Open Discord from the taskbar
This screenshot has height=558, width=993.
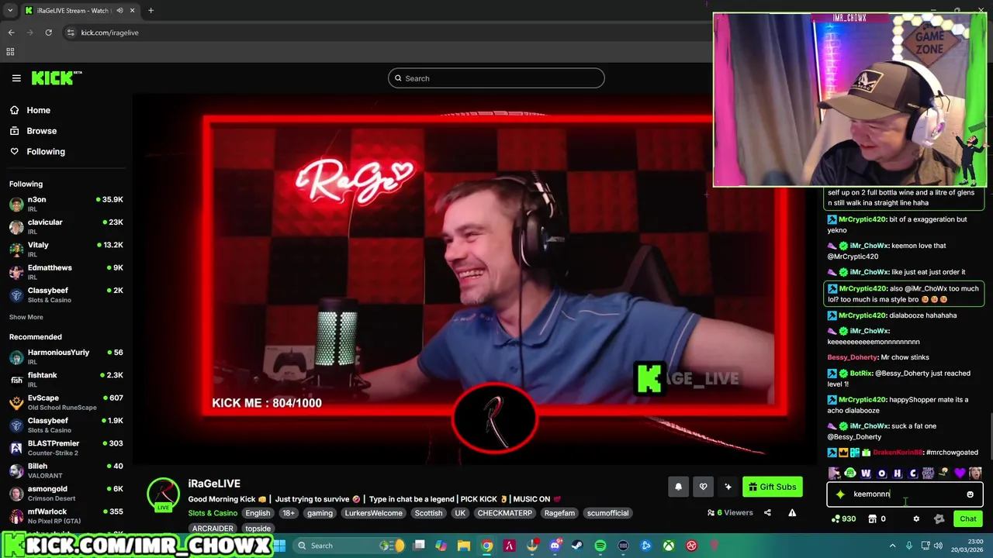(555, 546)
